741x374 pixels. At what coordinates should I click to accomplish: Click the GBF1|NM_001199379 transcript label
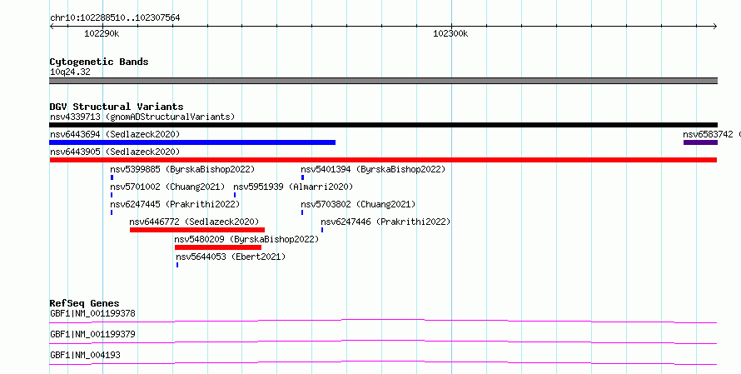92,334
